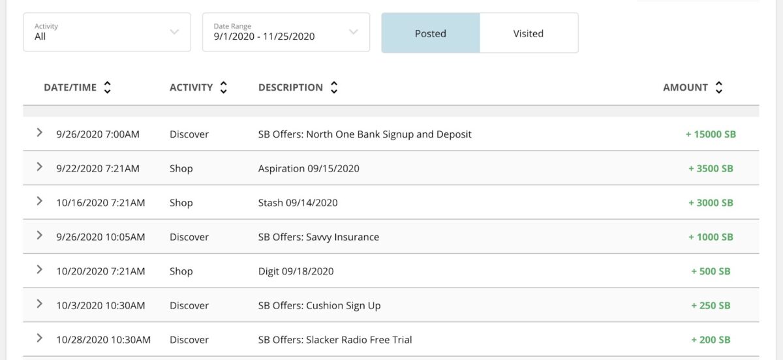Click 'Shop' in the Aspiration row
Viewport: 783px width, 360px height.
(181, 168)
